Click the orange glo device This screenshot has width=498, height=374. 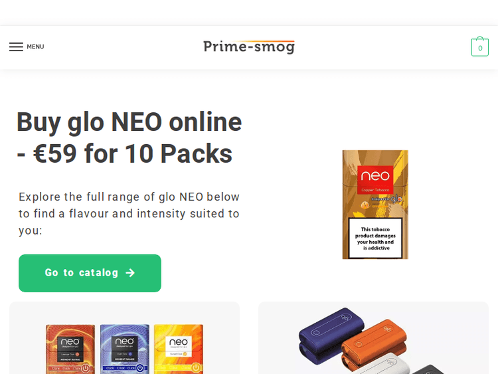click(x=374, y=345)
